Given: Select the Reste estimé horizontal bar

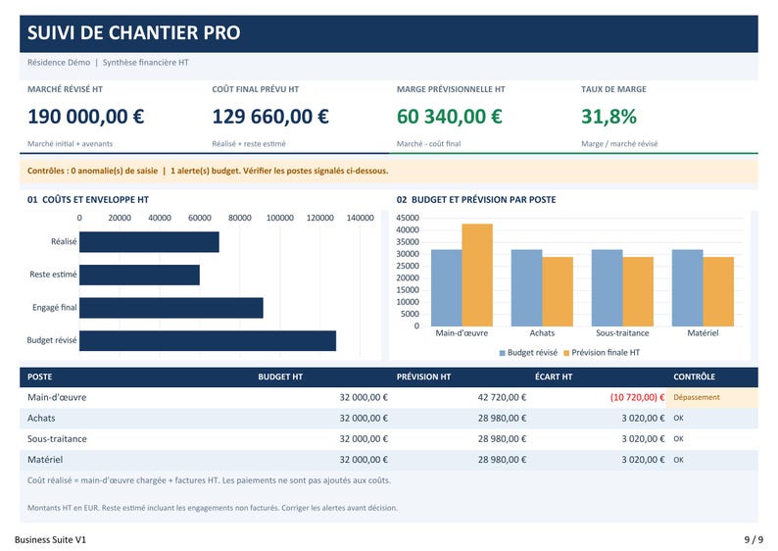Looking at the screenshot, I should 139,275.
